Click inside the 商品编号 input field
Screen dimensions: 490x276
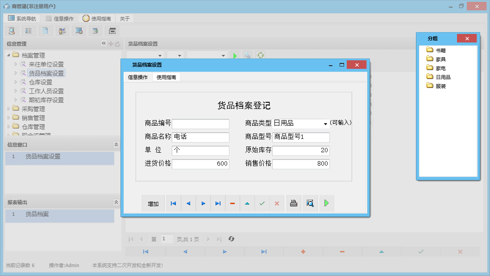click(200, 124)
